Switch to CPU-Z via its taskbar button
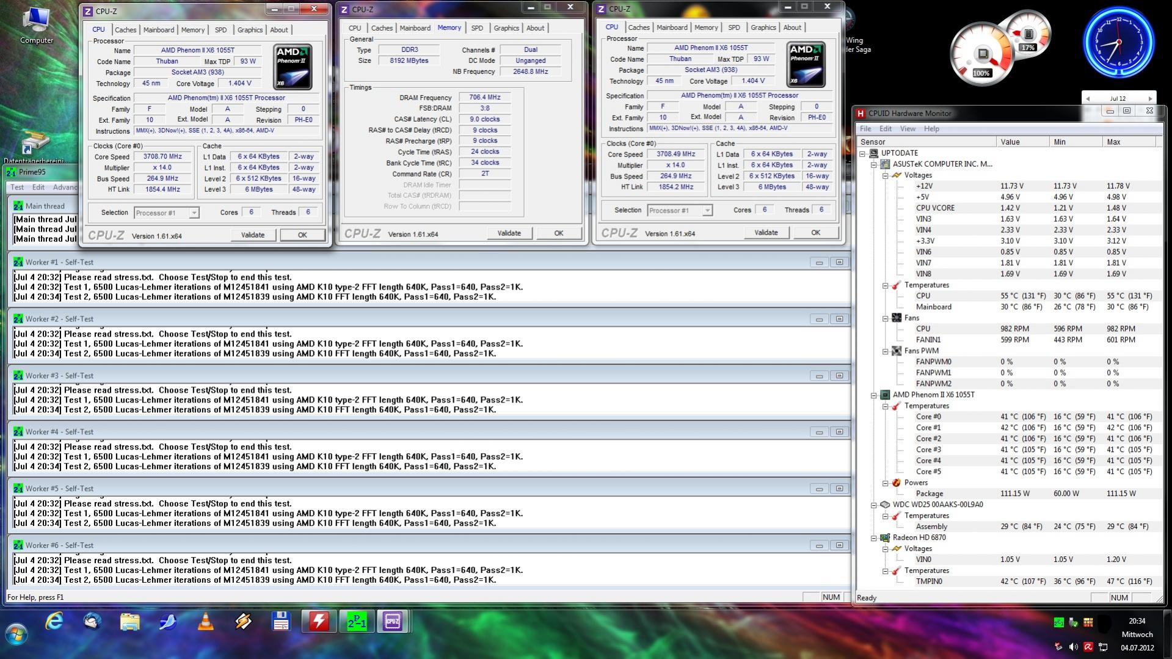Screen dimensions: 1172x659 pos(393,622)
